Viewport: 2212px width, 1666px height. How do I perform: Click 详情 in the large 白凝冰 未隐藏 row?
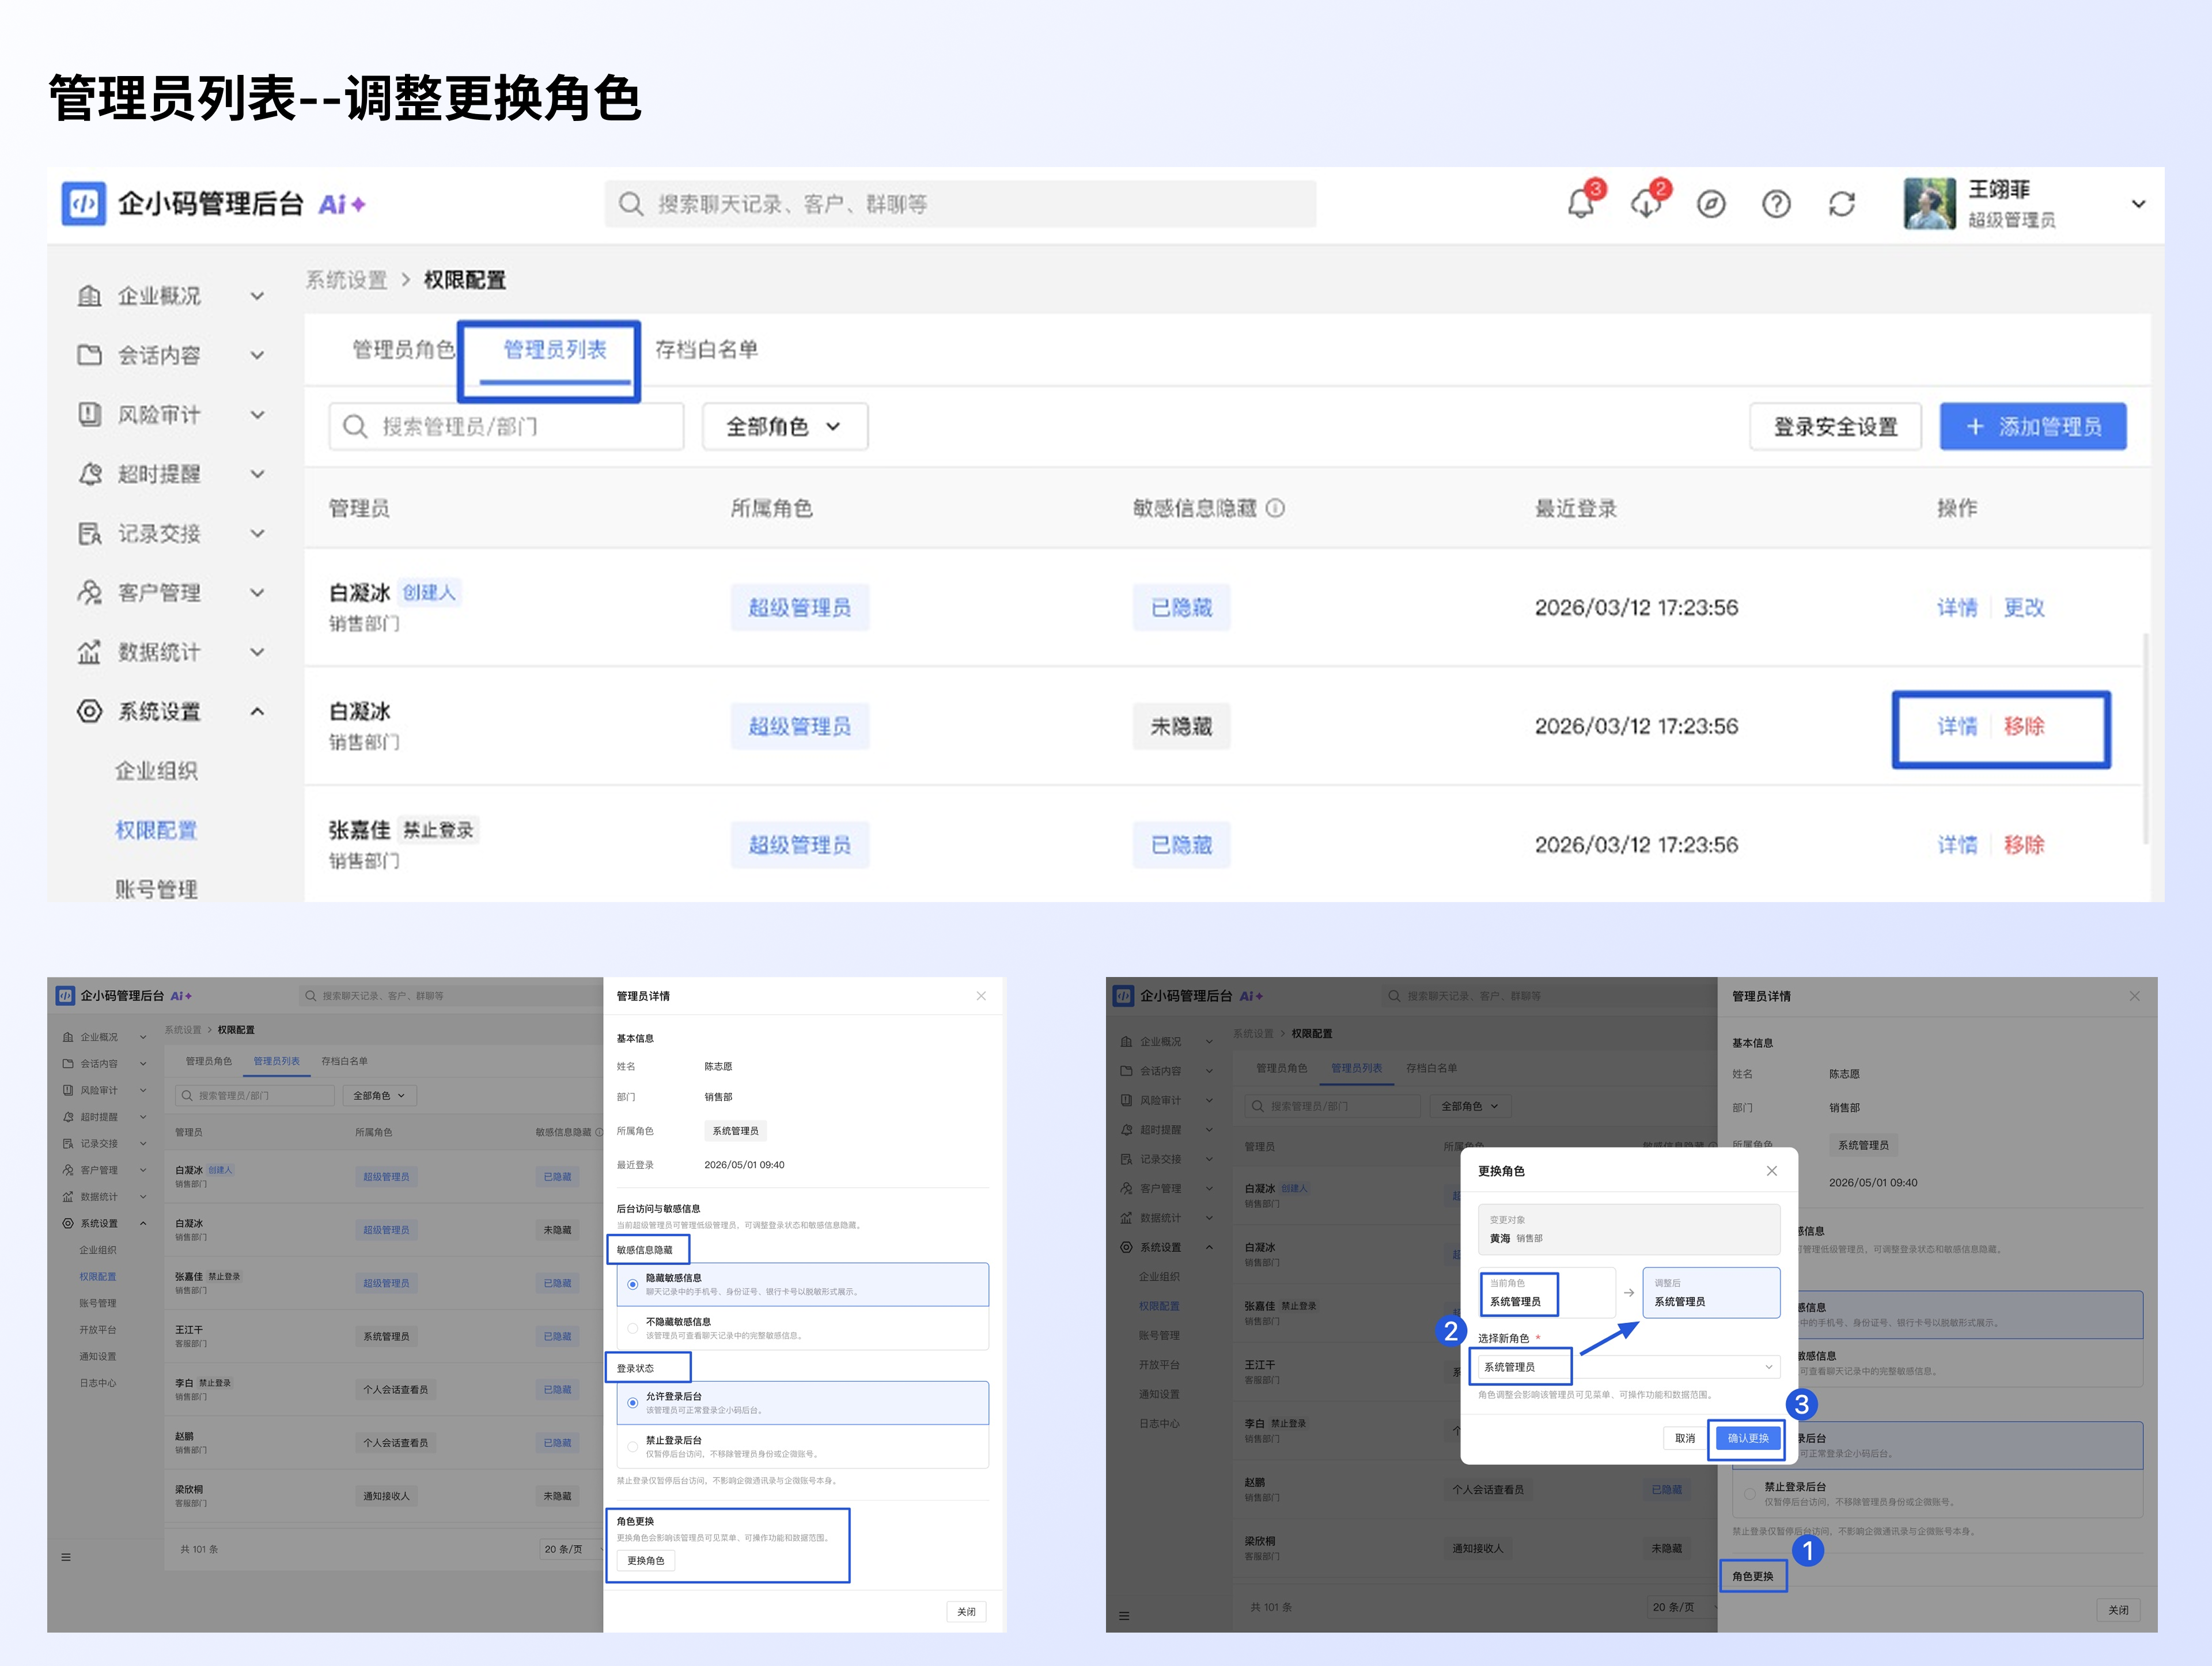pos(1957,726)
